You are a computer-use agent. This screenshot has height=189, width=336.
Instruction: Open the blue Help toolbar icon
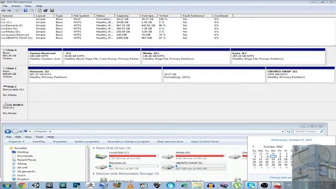(26, 10)
